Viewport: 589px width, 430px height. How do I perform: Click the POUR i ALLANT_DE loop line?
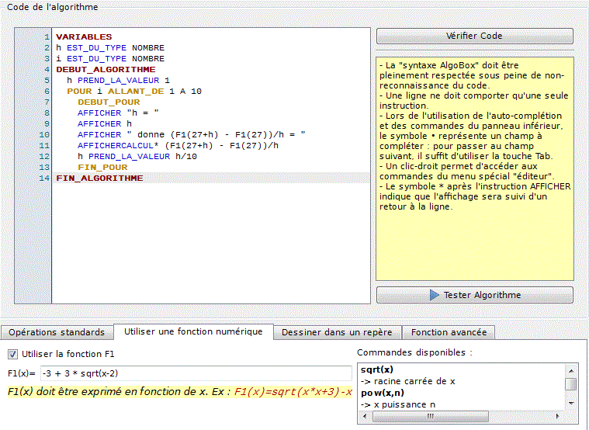(133, 92)
